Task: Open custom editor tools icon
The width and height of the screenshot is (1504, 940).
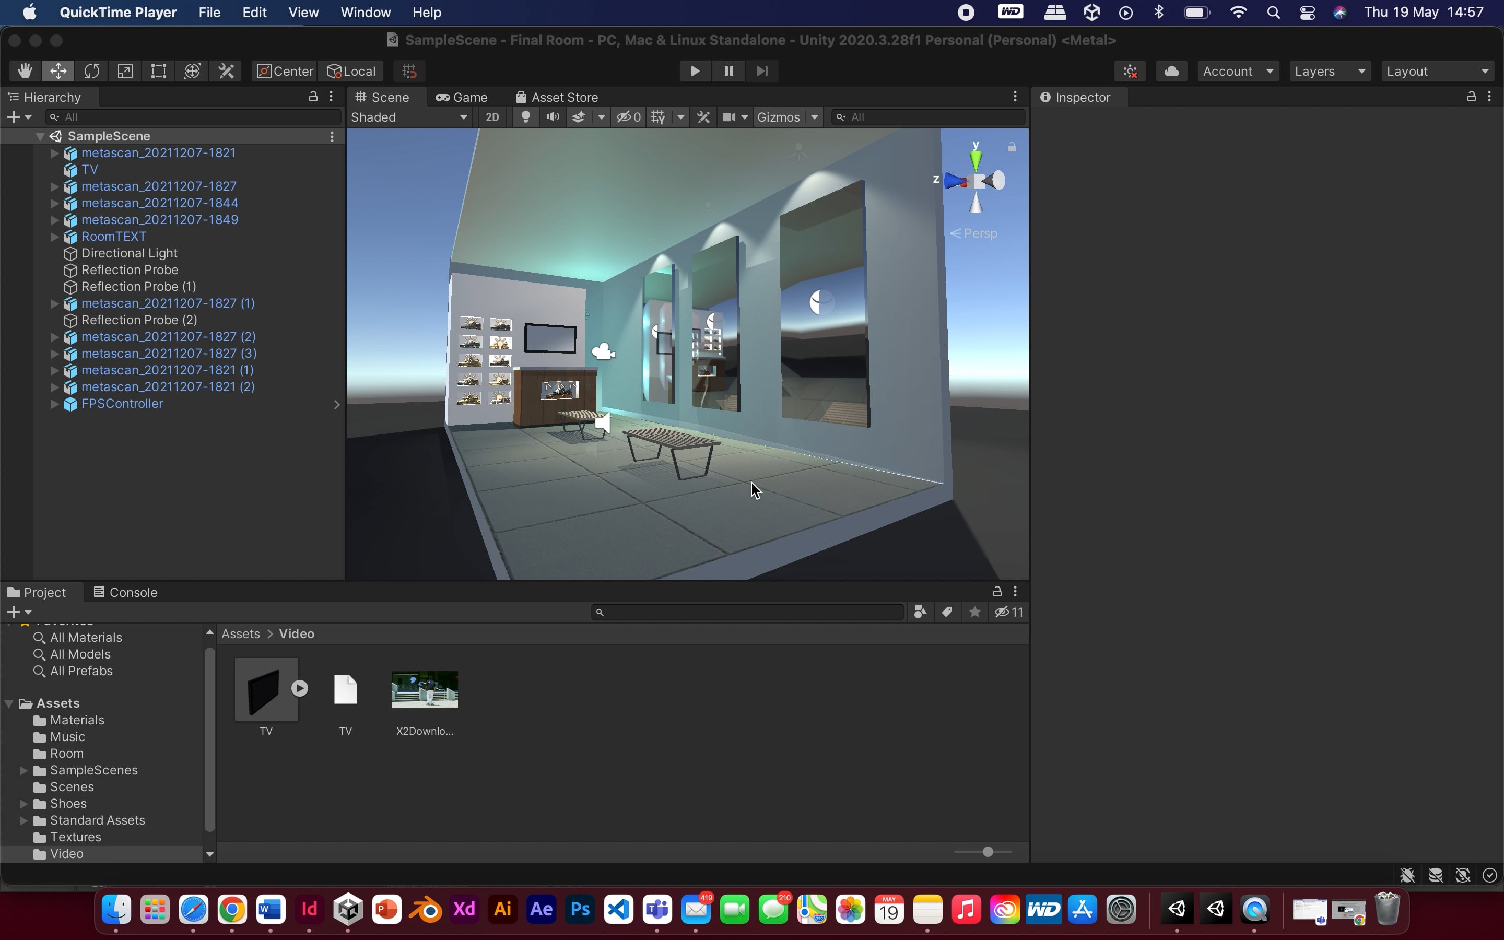Action: click(226, 71)
